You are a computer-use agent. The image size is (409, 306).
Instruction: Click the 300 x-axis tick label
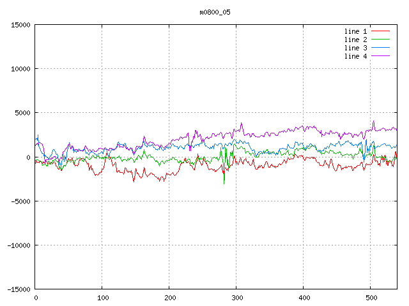click(x=236, y=298)
